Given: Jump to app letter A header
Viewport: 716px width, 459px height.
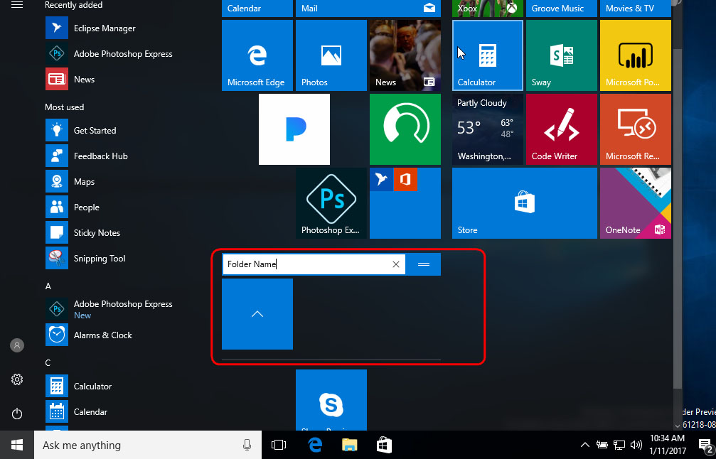Looking at the screenshot, I should [x=48, y=286].
